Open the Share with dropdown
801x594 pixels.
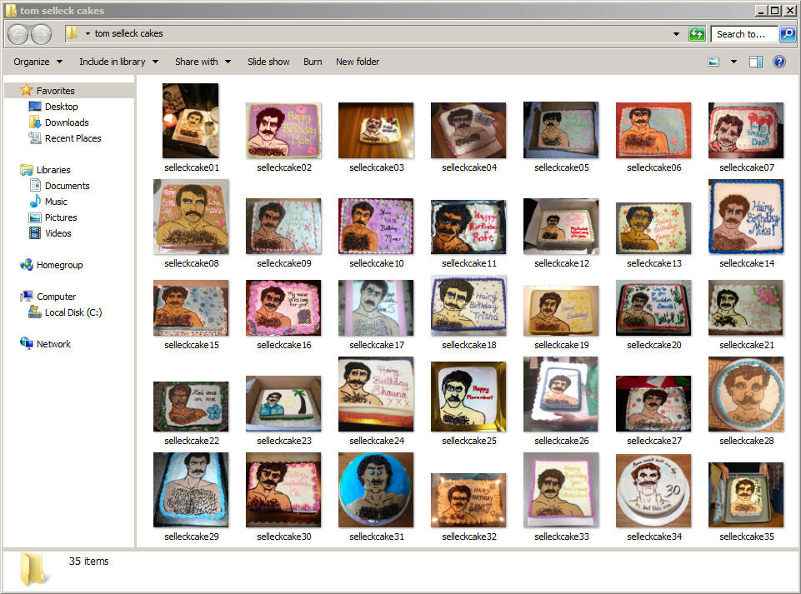pyautogui.click(x=203, y=62)
